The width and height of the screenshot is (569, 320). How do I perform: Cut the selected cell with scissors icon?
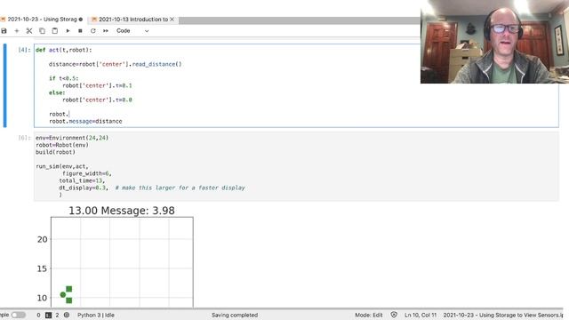29,31
